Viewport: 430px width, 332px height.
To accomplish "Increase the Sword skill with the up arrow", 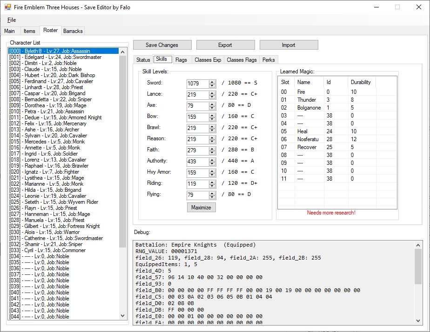I will [x=212, y=82].
